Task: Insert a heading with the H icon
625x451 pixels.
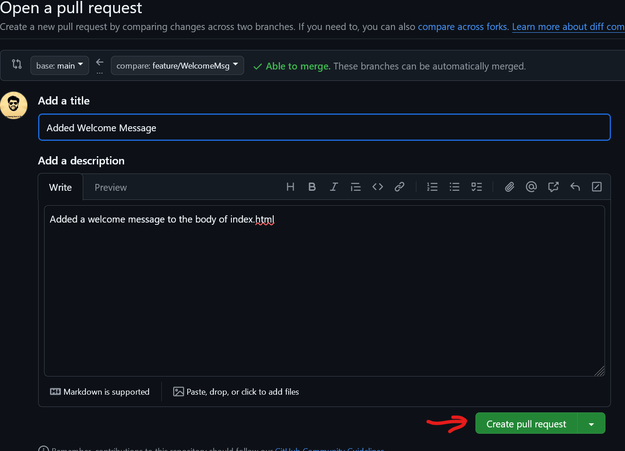Action: pyautogui.click(x=290, y=187)
